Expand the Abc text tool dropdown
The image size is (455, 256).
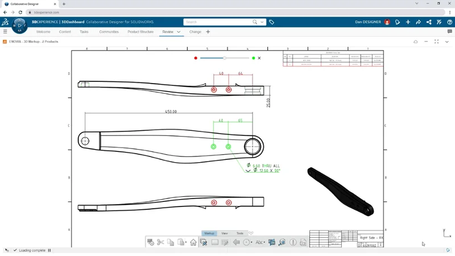coord(264,242)
